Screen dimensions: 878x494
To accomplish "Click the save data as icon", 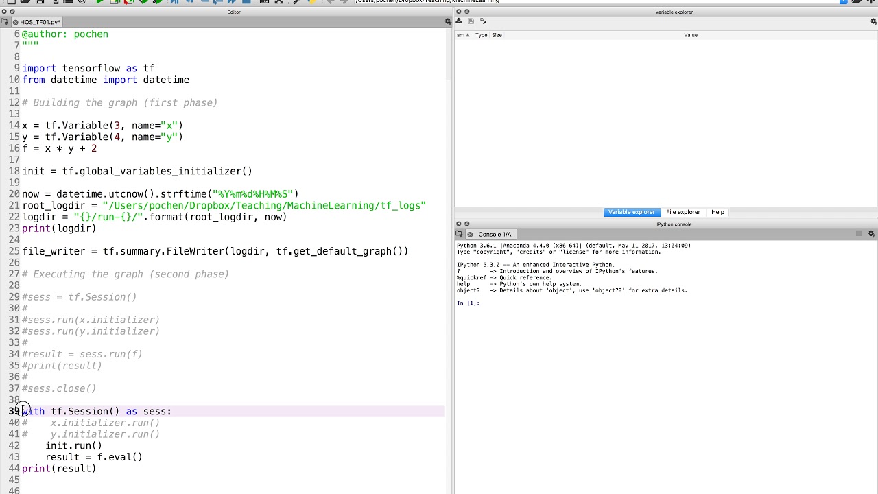I will 483,21.
